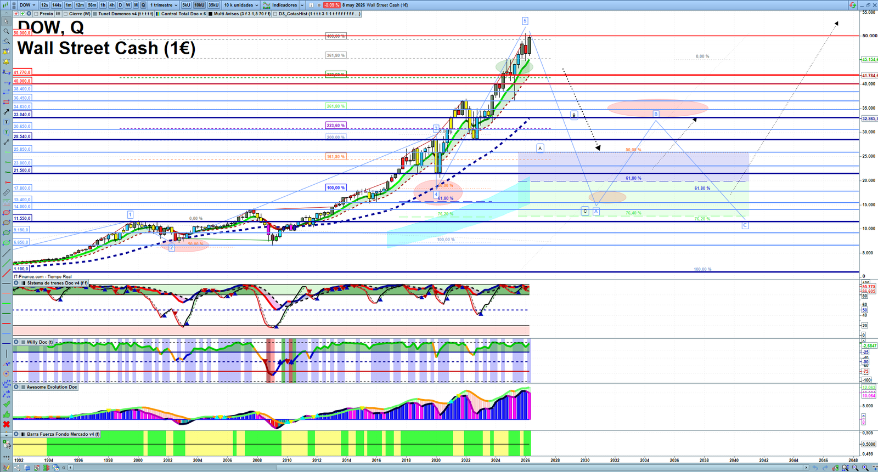878x472 pixels.
Task: Click the -0,09 % change badge
Action: point(331,5)
